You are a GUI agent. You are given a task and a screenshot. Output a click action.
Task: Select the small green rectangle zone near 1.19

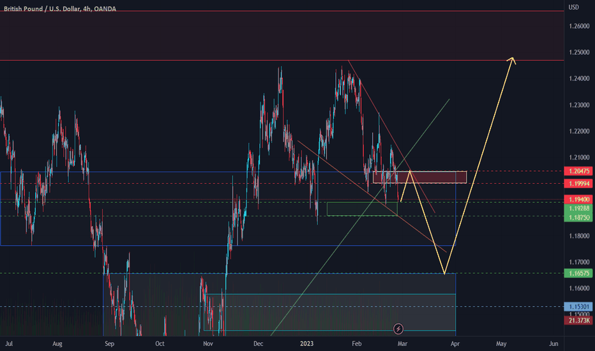[362, 209]
